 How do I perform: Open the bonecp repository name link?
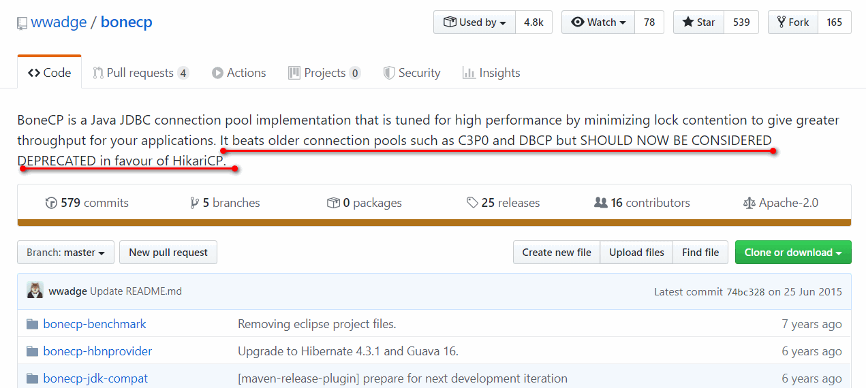(126, 22)
